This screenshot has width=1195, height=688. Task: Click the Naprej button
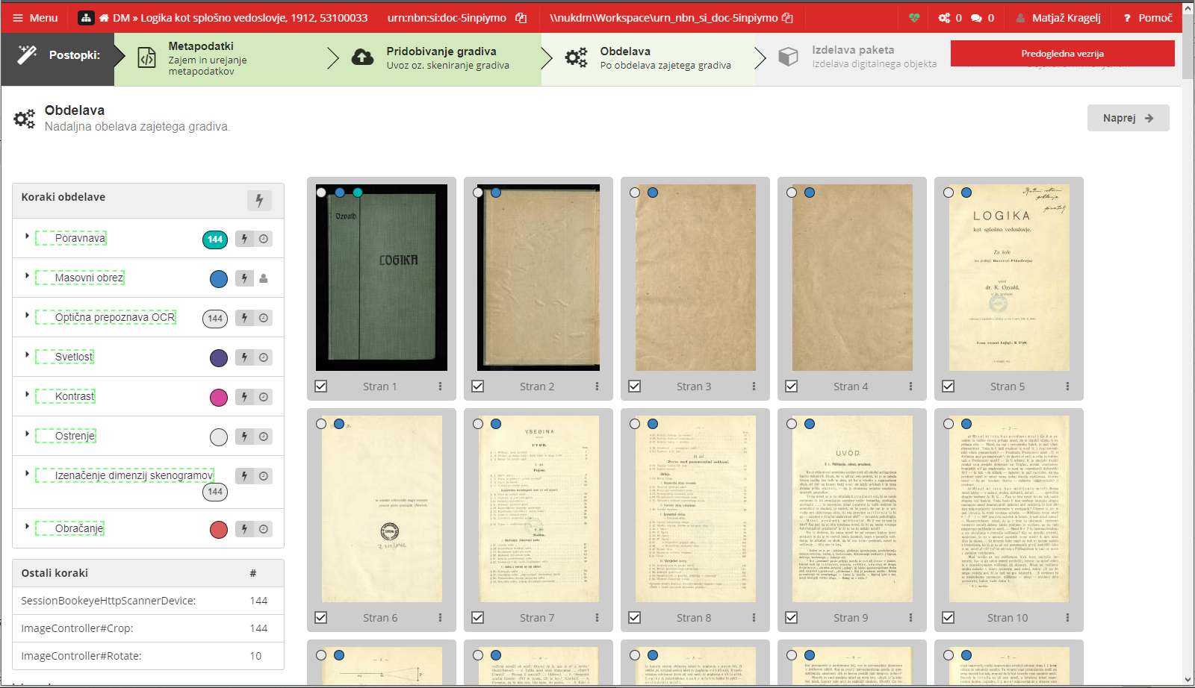(x=1128, y=118)
